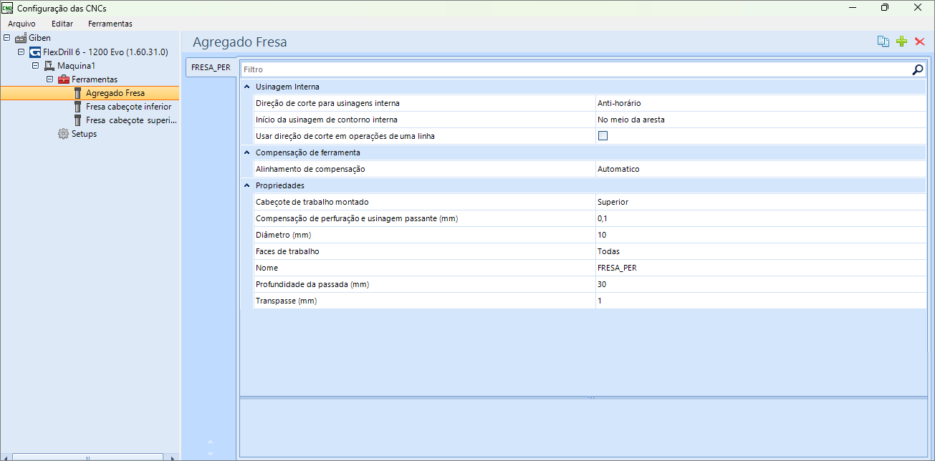The height and width of the screenshot is (461, 935).
Task: Click the tab list down arrow
Action: pyautogui.click(x=210, y=453)
